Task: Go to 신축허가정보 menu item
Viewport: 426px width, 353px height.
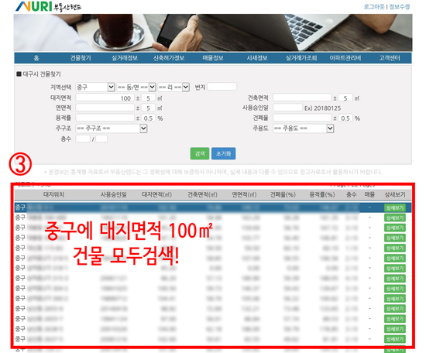Action: [169, 58]
